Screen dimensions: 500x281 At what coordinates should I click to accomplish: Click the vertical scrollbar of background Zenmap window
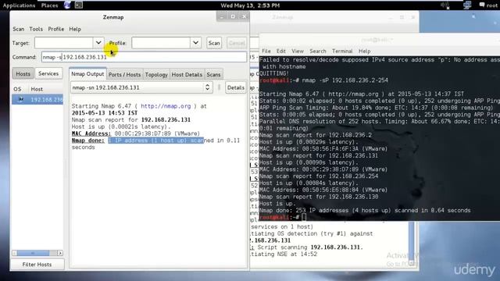412,244
